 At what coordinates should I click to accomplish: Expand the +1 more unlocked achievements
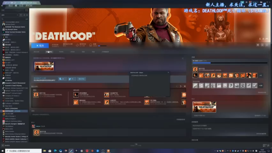click(x=260, y=75)
